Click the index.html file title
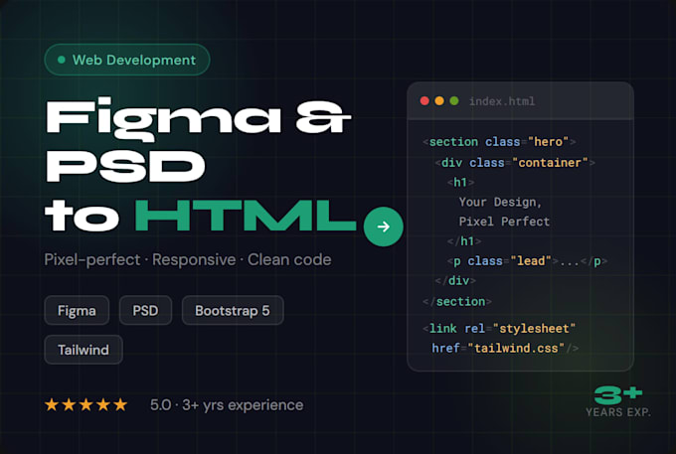This screenshot has width=676, height=454. 502,101
